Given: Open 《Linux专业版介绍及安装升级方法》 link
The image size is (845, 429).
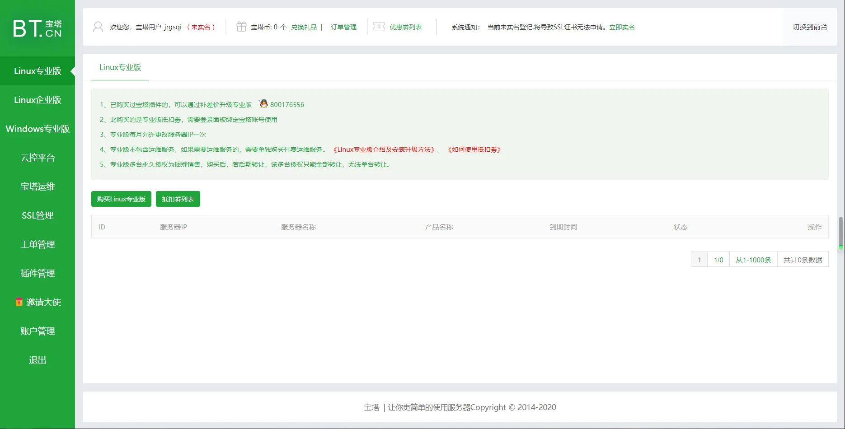Looking at the screenshot, I should (x=383, y=149).
